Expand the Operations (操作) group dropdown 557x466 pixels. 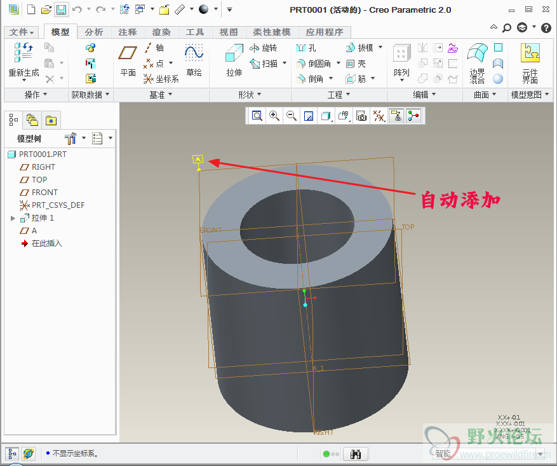(x=36, y=95)
